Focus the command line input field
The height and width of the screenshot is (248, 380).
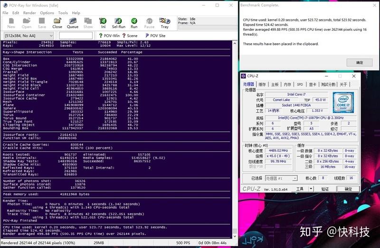point(76,36)
